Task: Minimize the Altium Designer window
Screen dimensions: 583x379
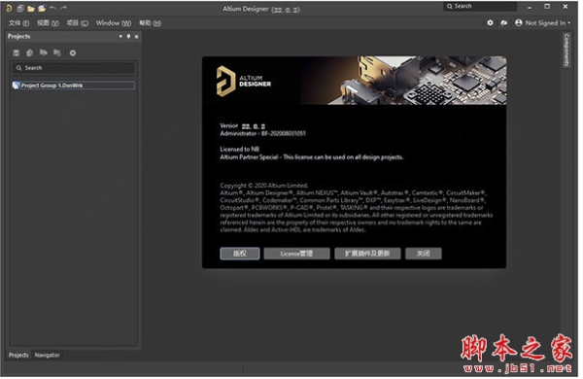Action: tap(530, 7)
